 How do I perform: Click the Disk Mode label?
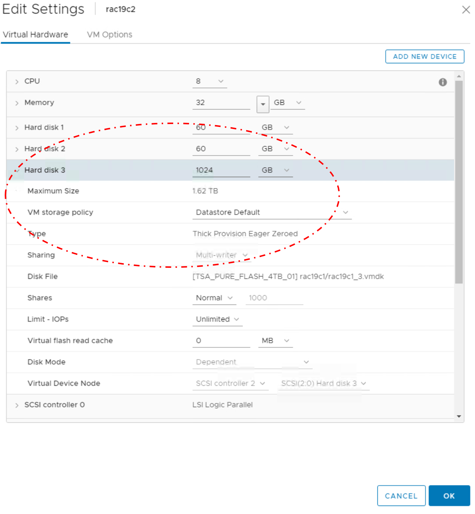click(x=46, y=362)
